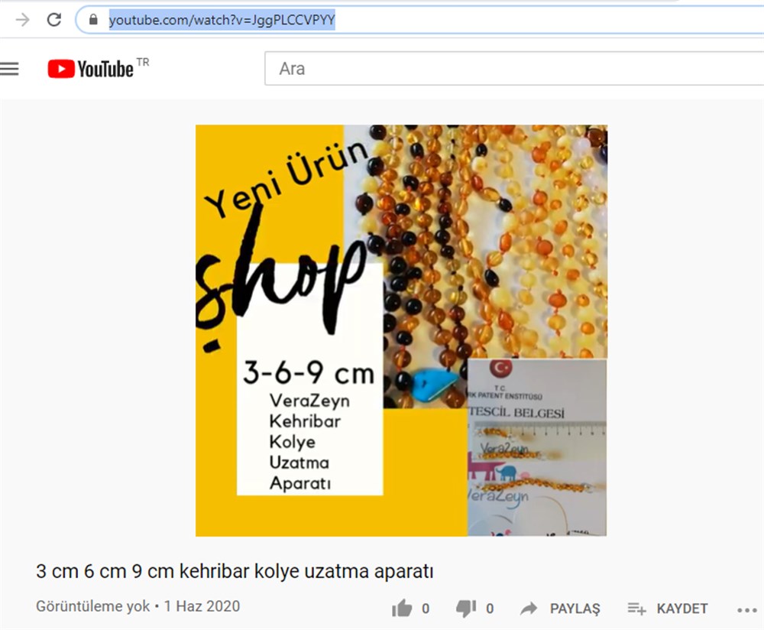
Task: Click the like count '0' beside thumbs-up
Action: (426, 609)
